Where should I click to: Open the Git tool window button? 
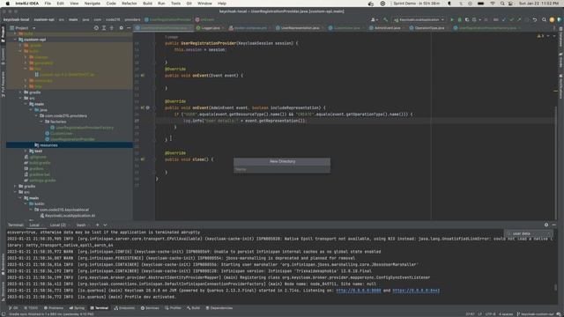pos(13,308)
